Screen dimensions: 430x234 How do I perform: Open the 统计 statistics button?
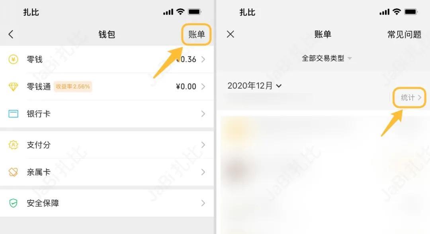click(x=410, y=97)
